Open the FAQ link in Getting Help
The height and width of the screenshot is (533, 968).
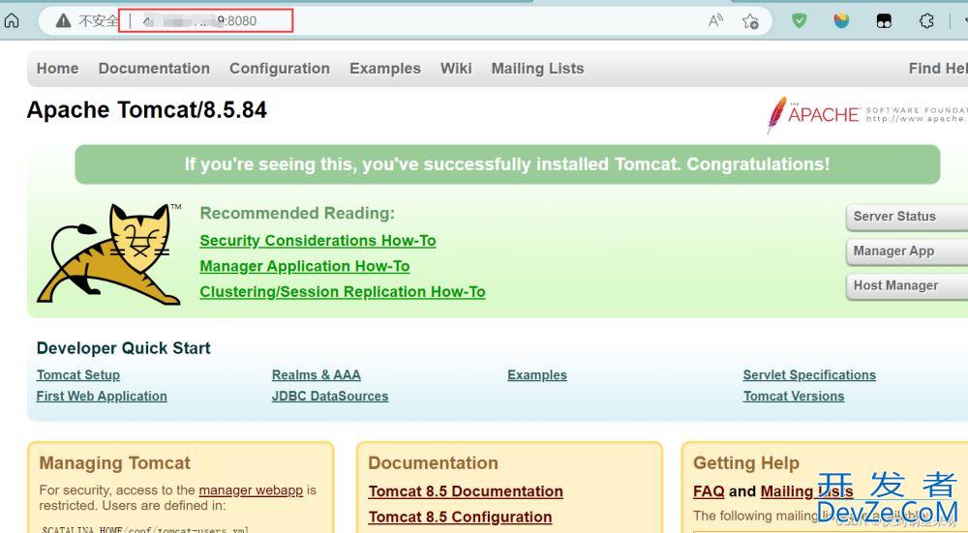click(709, 491)
